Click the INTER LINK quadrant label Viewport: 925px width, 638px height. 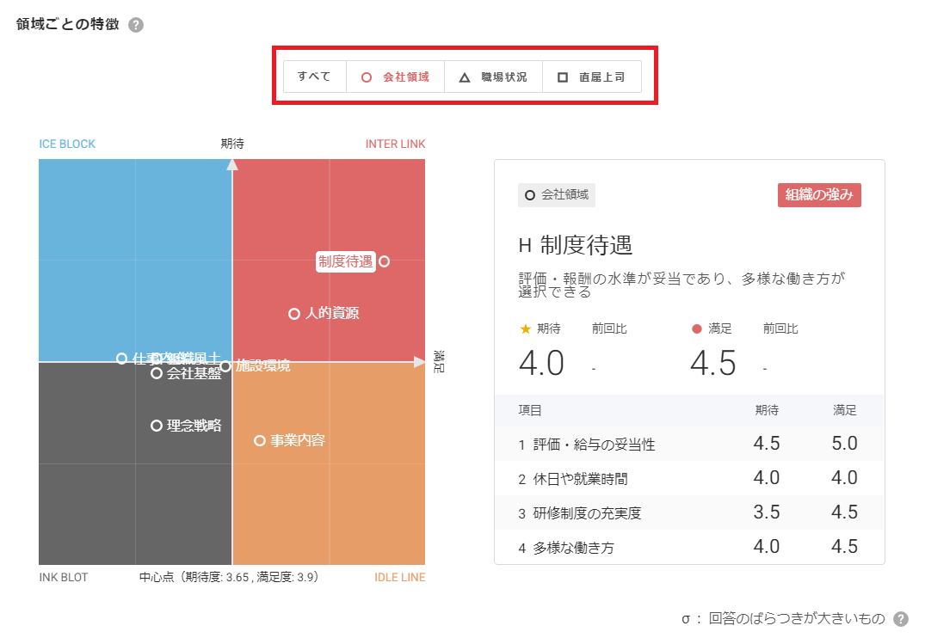click(x=395, y=144)
